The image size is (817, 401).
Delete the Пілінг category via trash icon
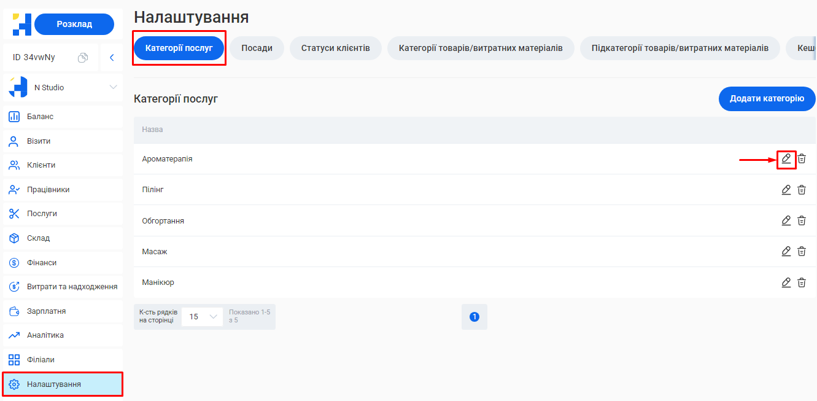pyautogui.click(x=802, y=190)
